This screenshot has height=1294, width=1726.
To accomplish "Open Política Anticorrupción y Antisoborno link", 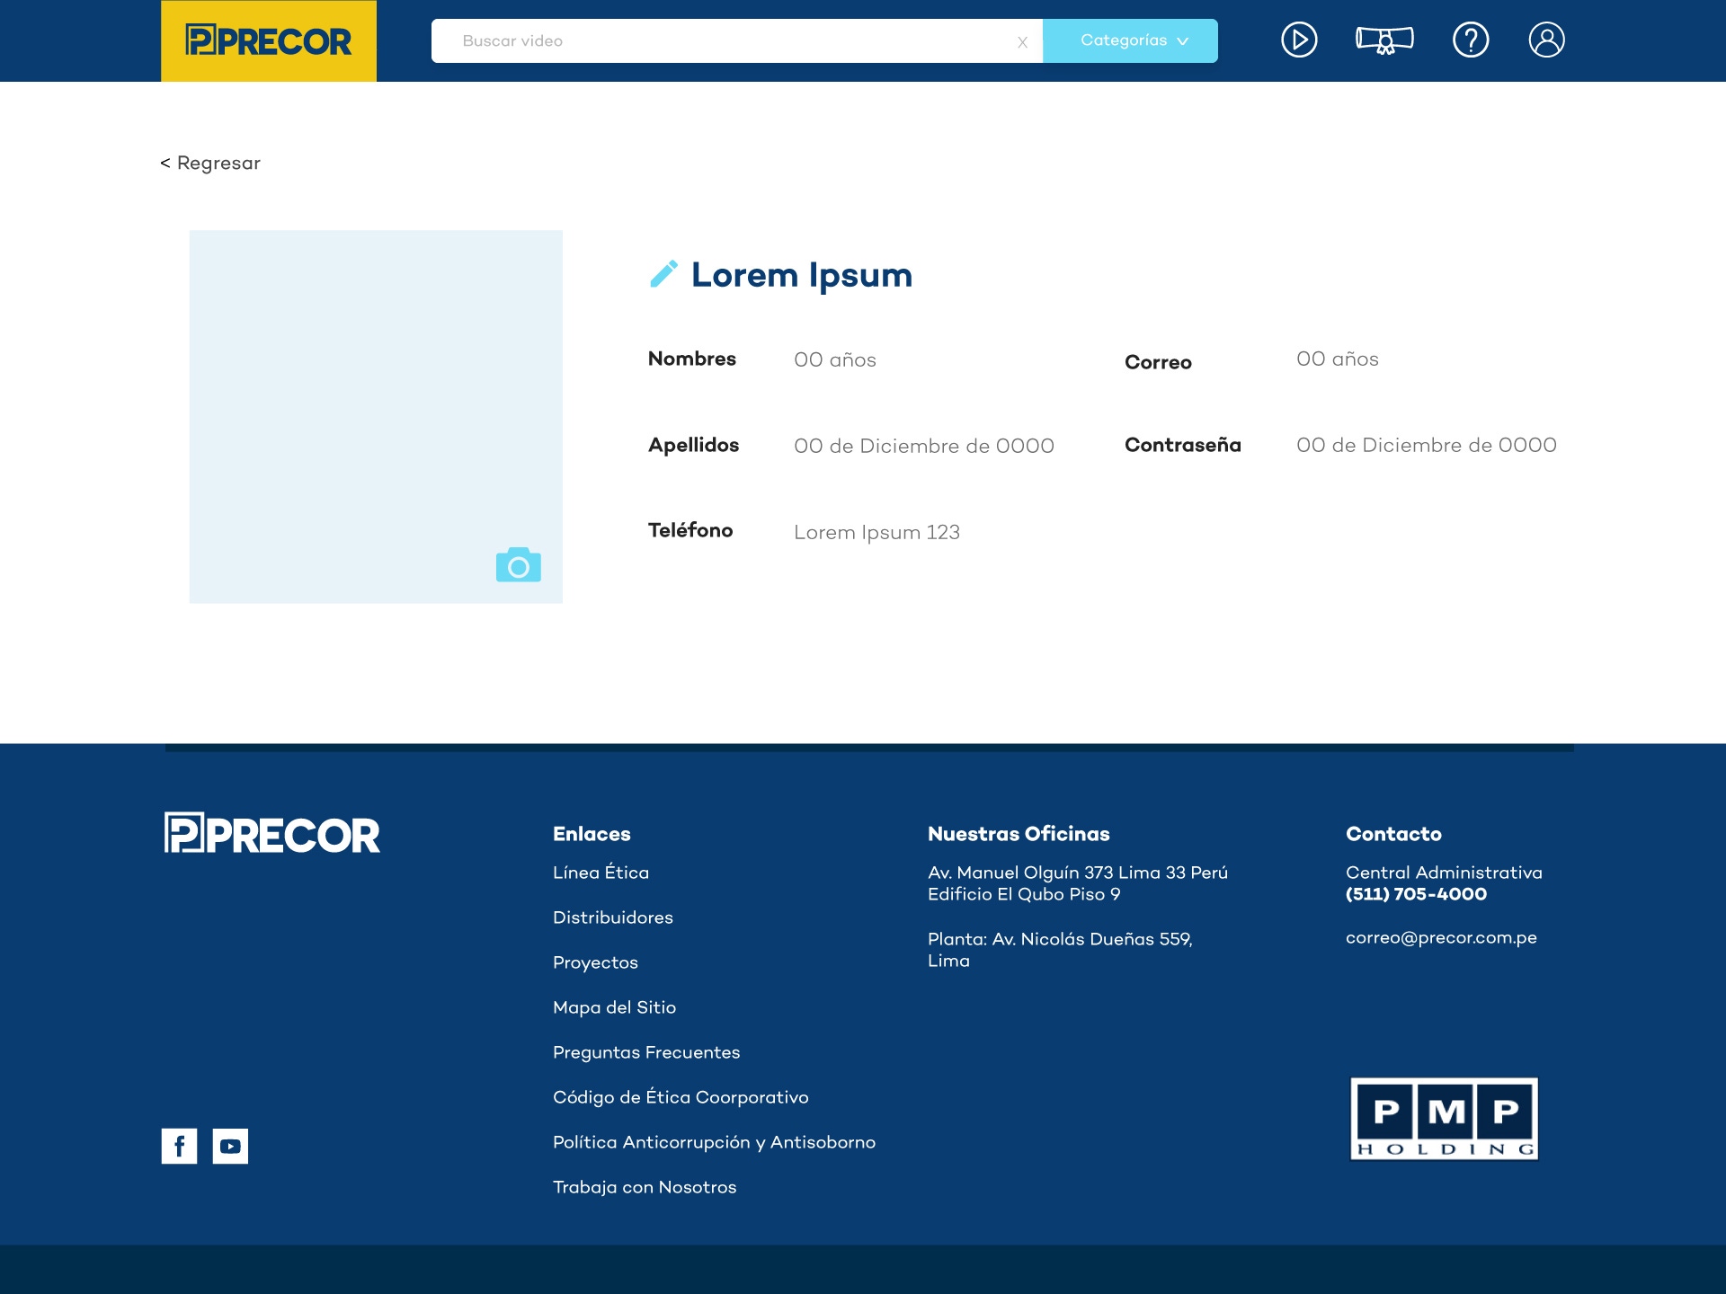I will pyautogui.click(x=714, y=1142).
